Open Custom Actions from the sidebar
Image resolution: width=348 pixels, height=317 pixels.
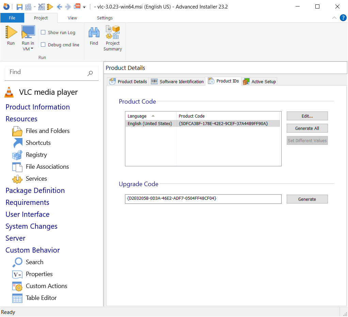click(x=46, y=286)
